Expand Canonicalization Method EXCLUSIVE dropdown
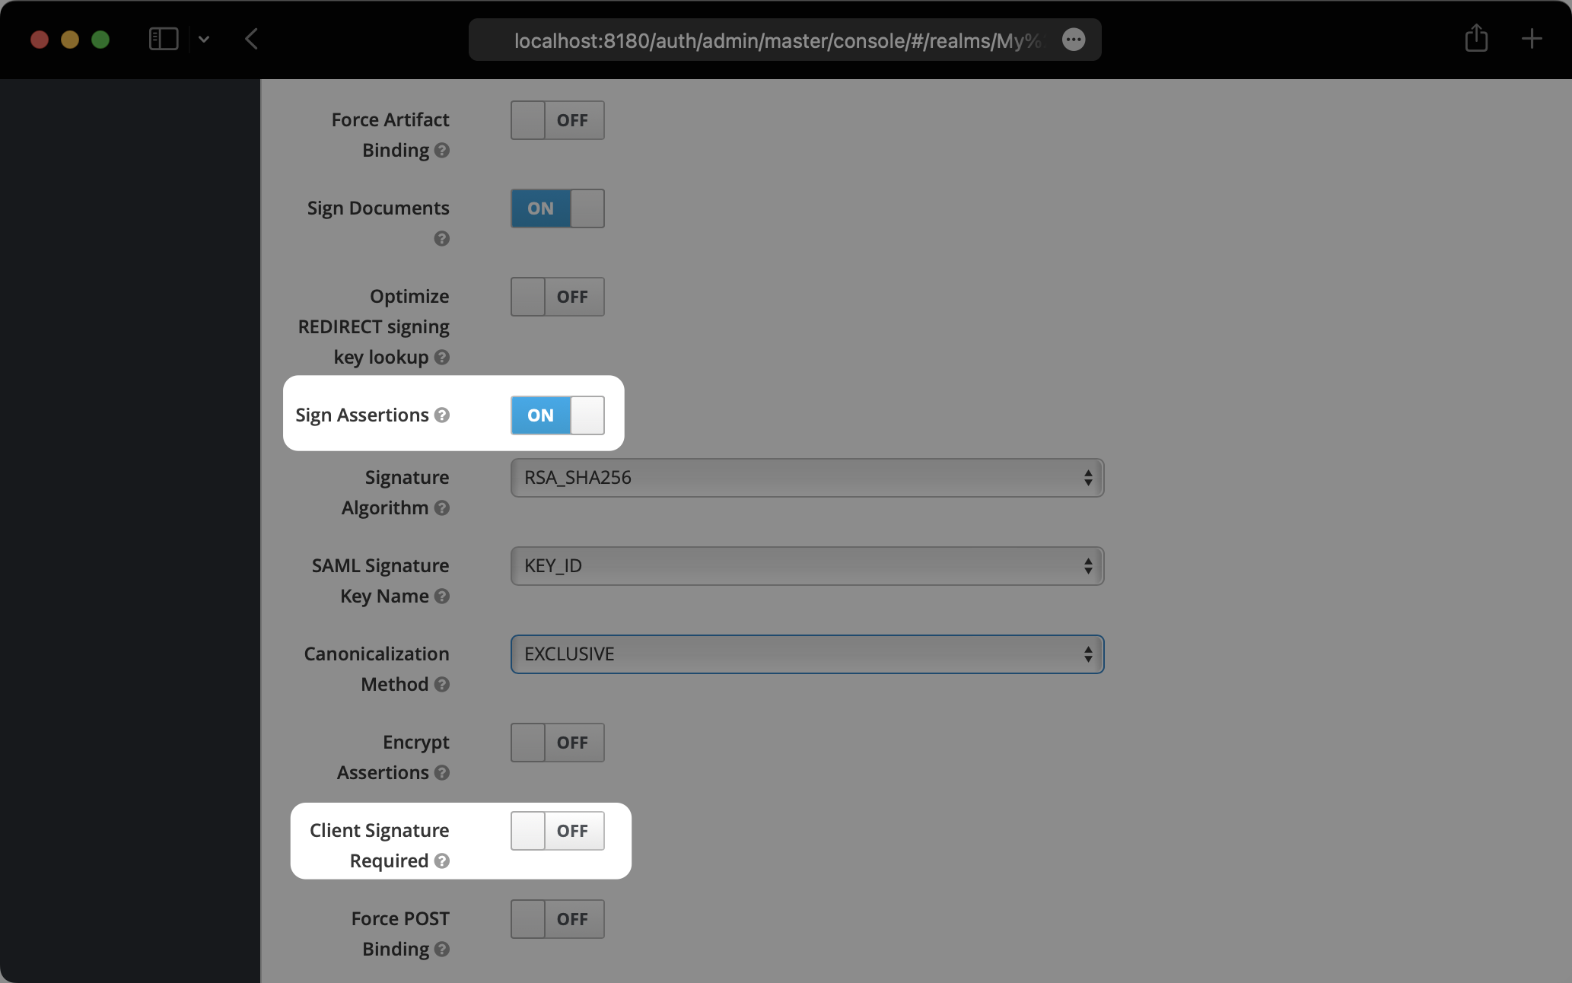The width and height of the screenshot is (1572, 983). [x=807, y=654]
